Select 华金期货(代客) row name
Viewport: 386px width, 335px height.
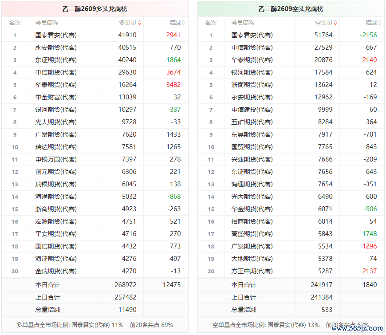click(x=252, y=209)
